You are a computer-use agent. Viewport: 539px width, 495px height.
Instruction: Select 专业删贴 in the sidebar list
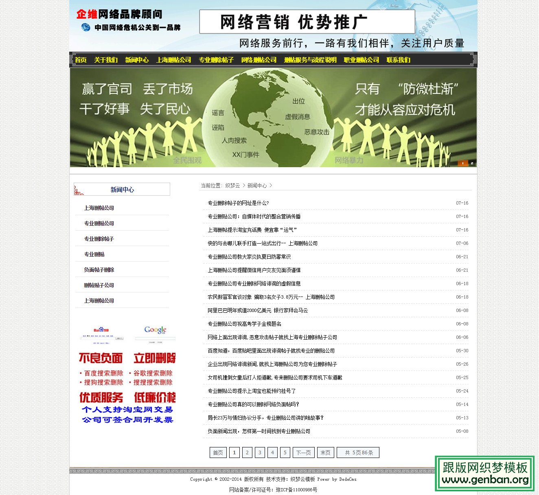(x=94, y=254)
